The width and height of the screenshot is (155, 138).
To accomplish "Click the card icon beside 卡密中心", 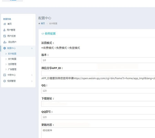I will [4, 75].
